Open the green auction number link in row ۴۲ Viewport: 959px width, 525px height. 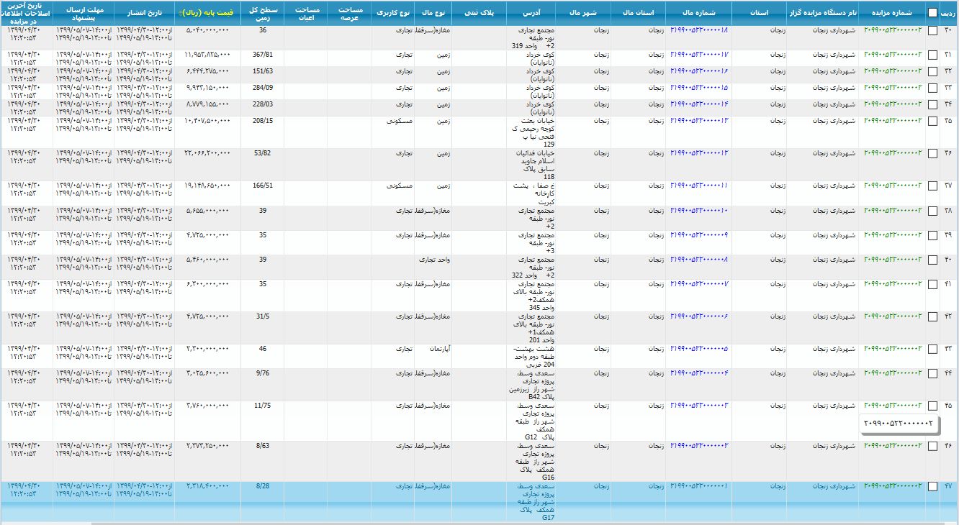[893, 316]
